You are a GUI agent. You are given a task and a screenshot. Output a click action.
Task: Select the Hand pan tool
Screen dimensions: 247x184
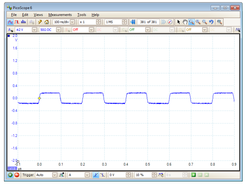pos(185,22)
